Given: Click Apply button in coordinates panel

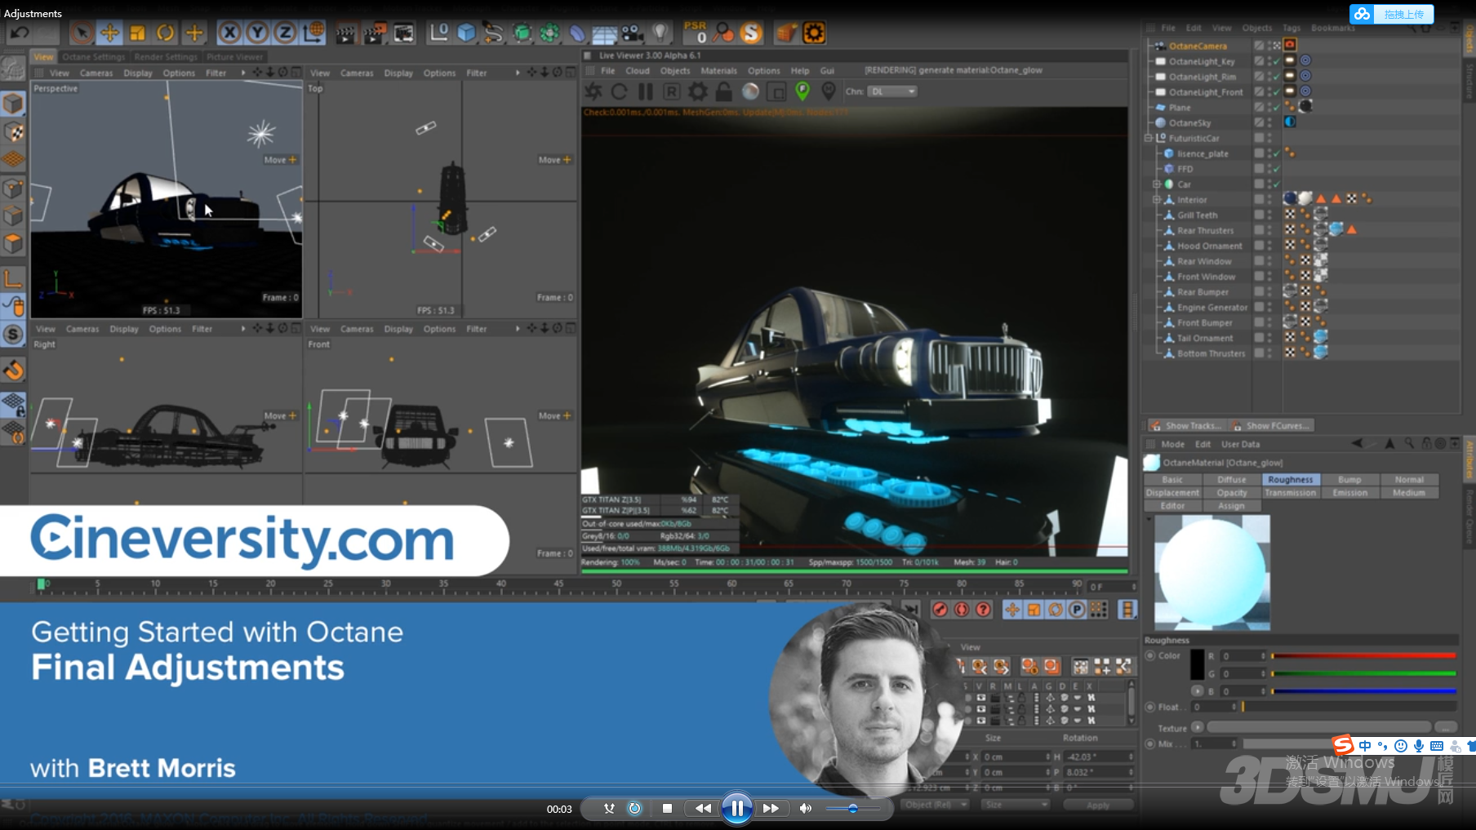Looking at the screenshot, I should coord(1098,806).
